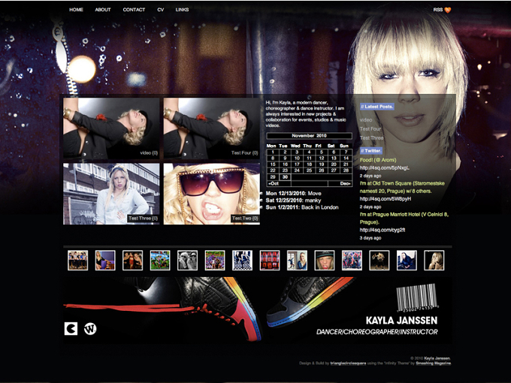Open the LINKS menu item
This screenshot has height=383, width=511.
(x=182, y=10)
